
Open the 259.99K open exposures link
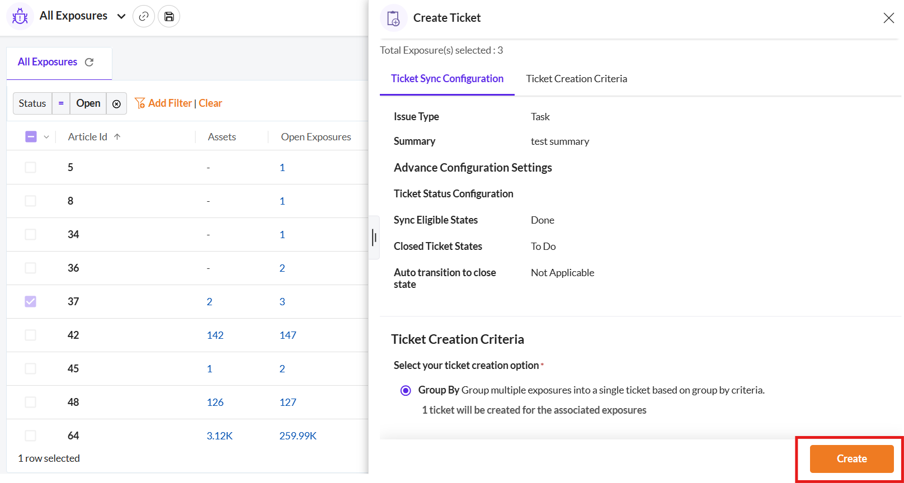point(298,436)
